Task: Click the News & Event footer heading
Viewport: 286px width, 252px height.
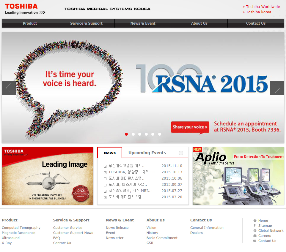Action: pos(120,220)
